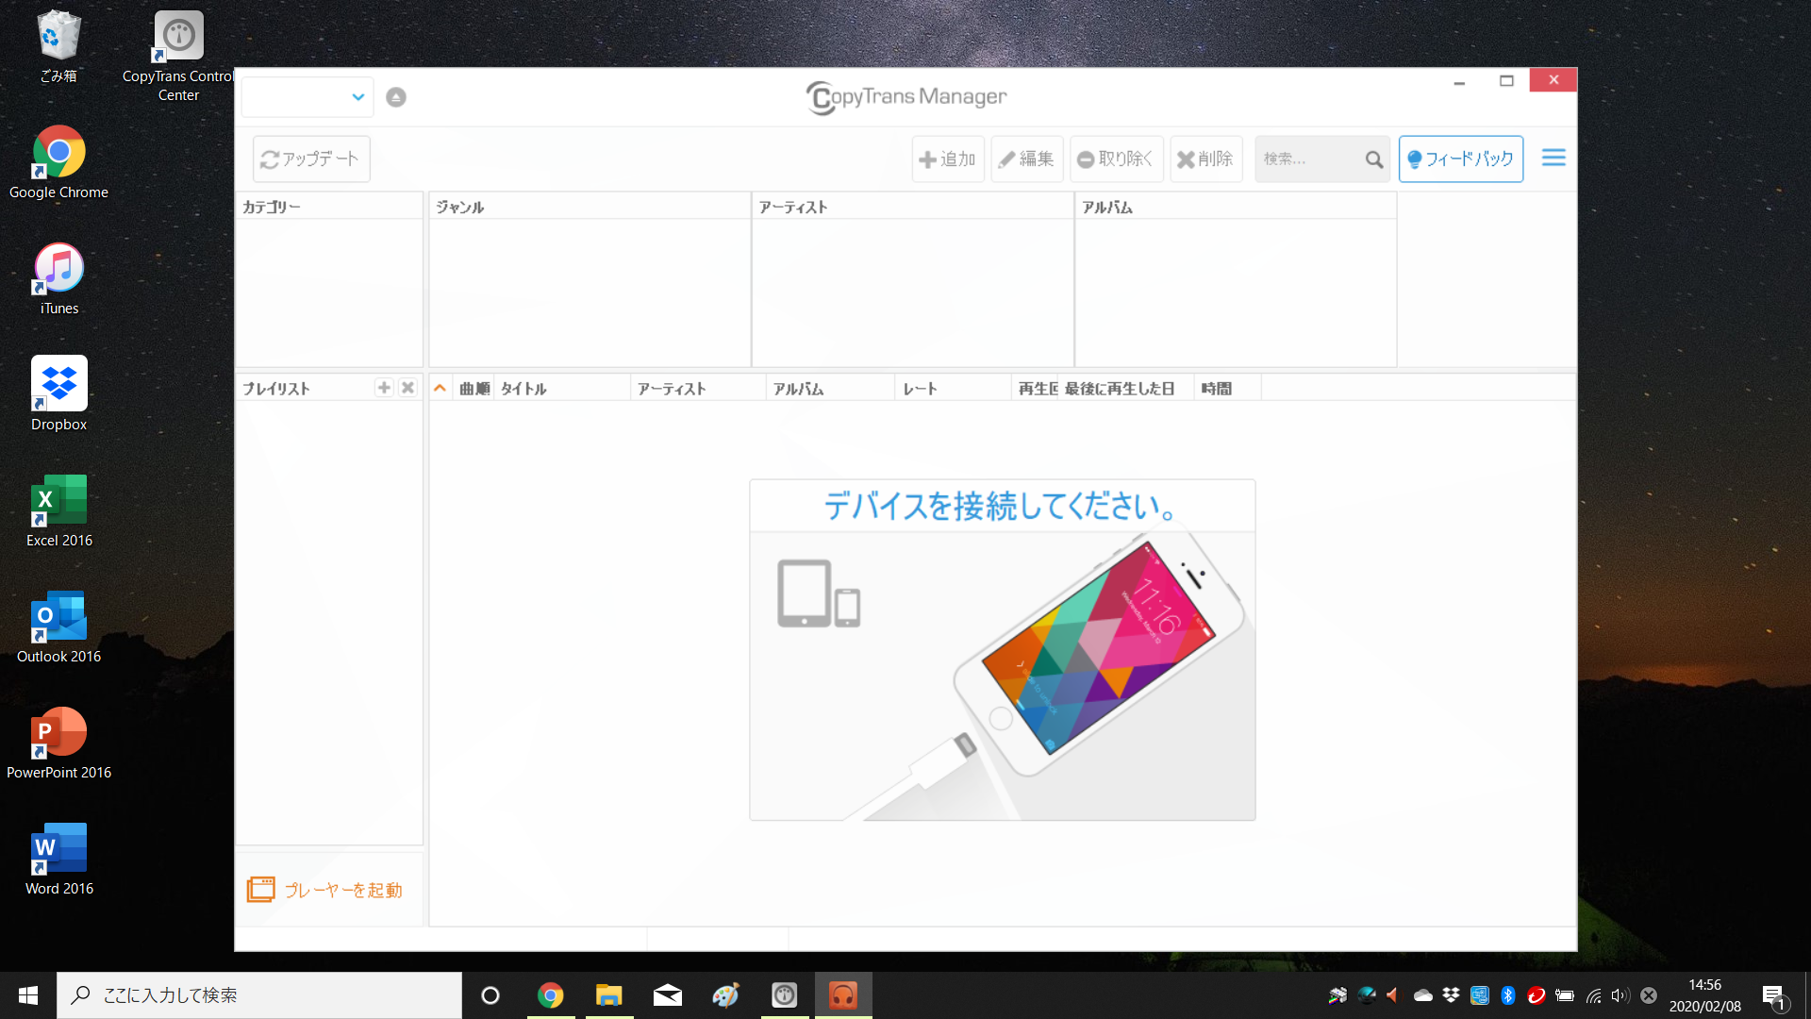Click the hamburger menu icon
The height and width of the screenshot is (1019, 1811).
1553,158
